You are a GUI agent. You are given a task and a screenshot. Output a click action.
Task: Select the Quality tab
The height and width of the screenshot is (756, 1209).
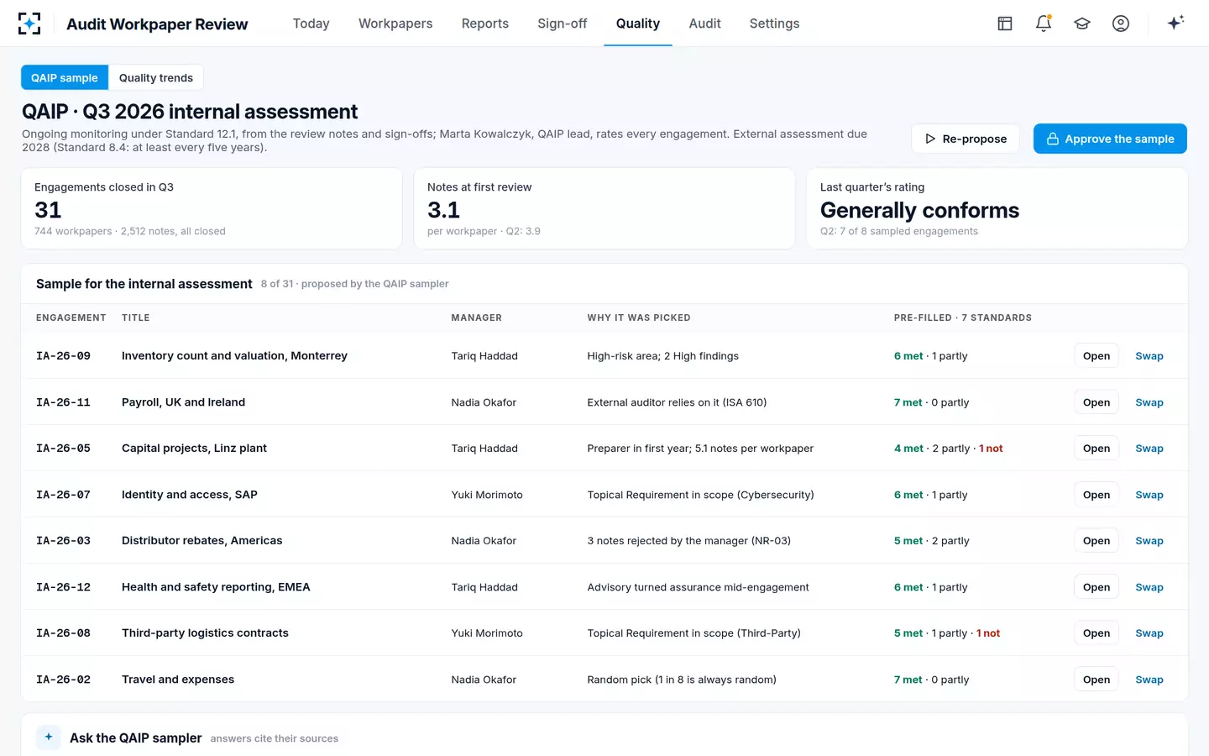pos(638,24)
